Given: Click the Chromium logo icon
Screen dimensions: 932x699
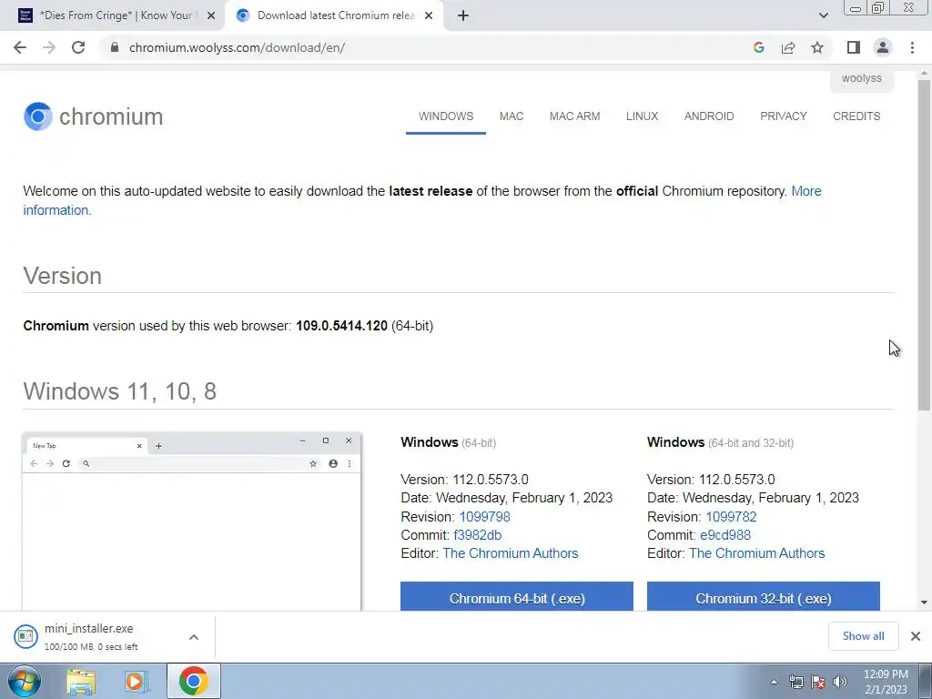Looking at the screenshot, I should [x=38, y=116].
